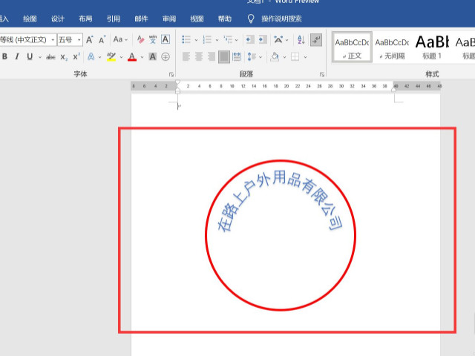Open the Phonetic Guide (wén) tool
The width and height of the screenshot is (475, 356).
tap(153, 39)
